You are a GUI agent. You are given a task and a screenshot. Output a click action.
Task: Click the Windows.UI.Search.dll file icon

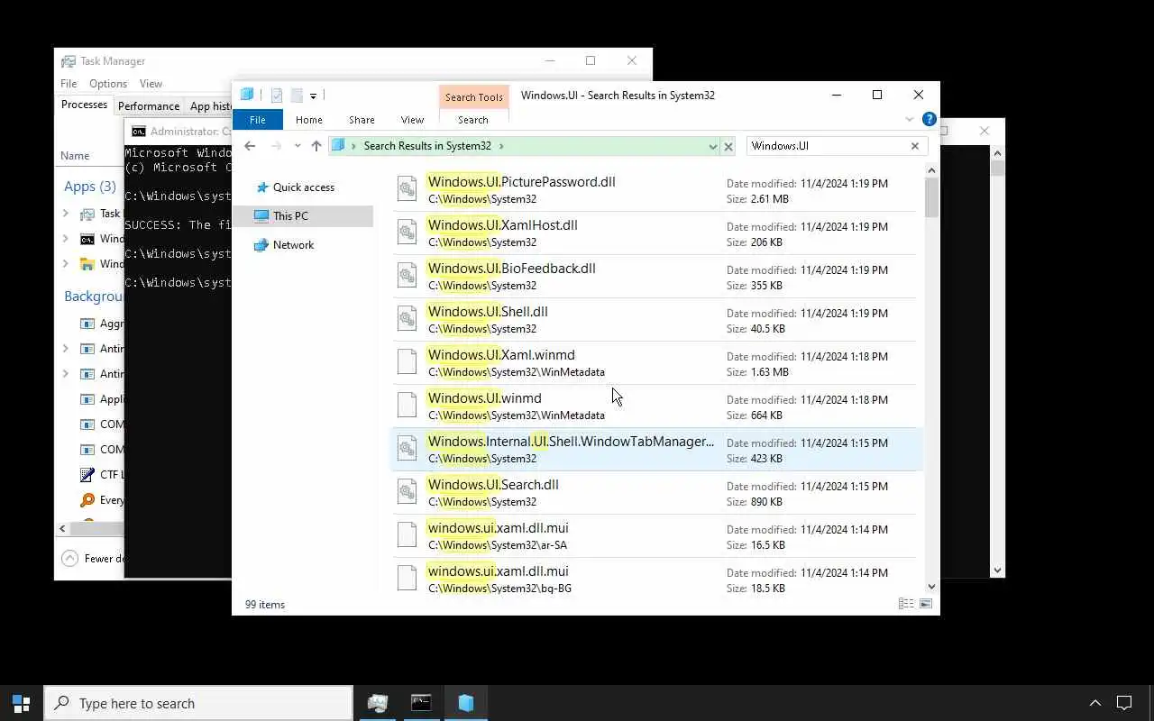pos(408,492)
